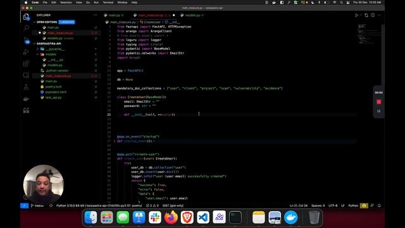Unfold the startup_event function on line 27
The image size is (405, 228).
pyautogui.click(x=115, y=141)
